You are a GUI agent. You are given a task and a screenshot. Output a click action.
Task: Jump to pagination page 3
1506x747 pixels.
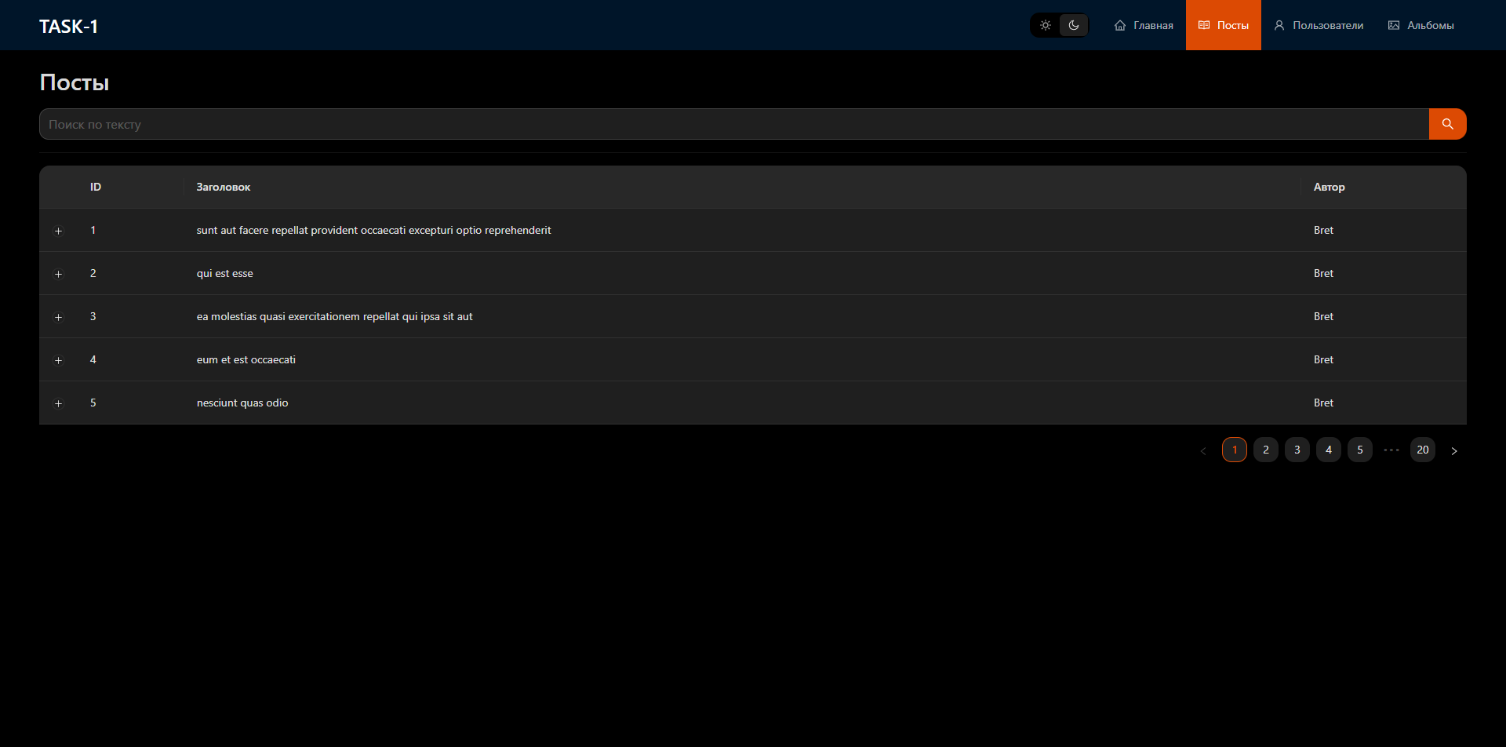click(x=1297, y=450)
